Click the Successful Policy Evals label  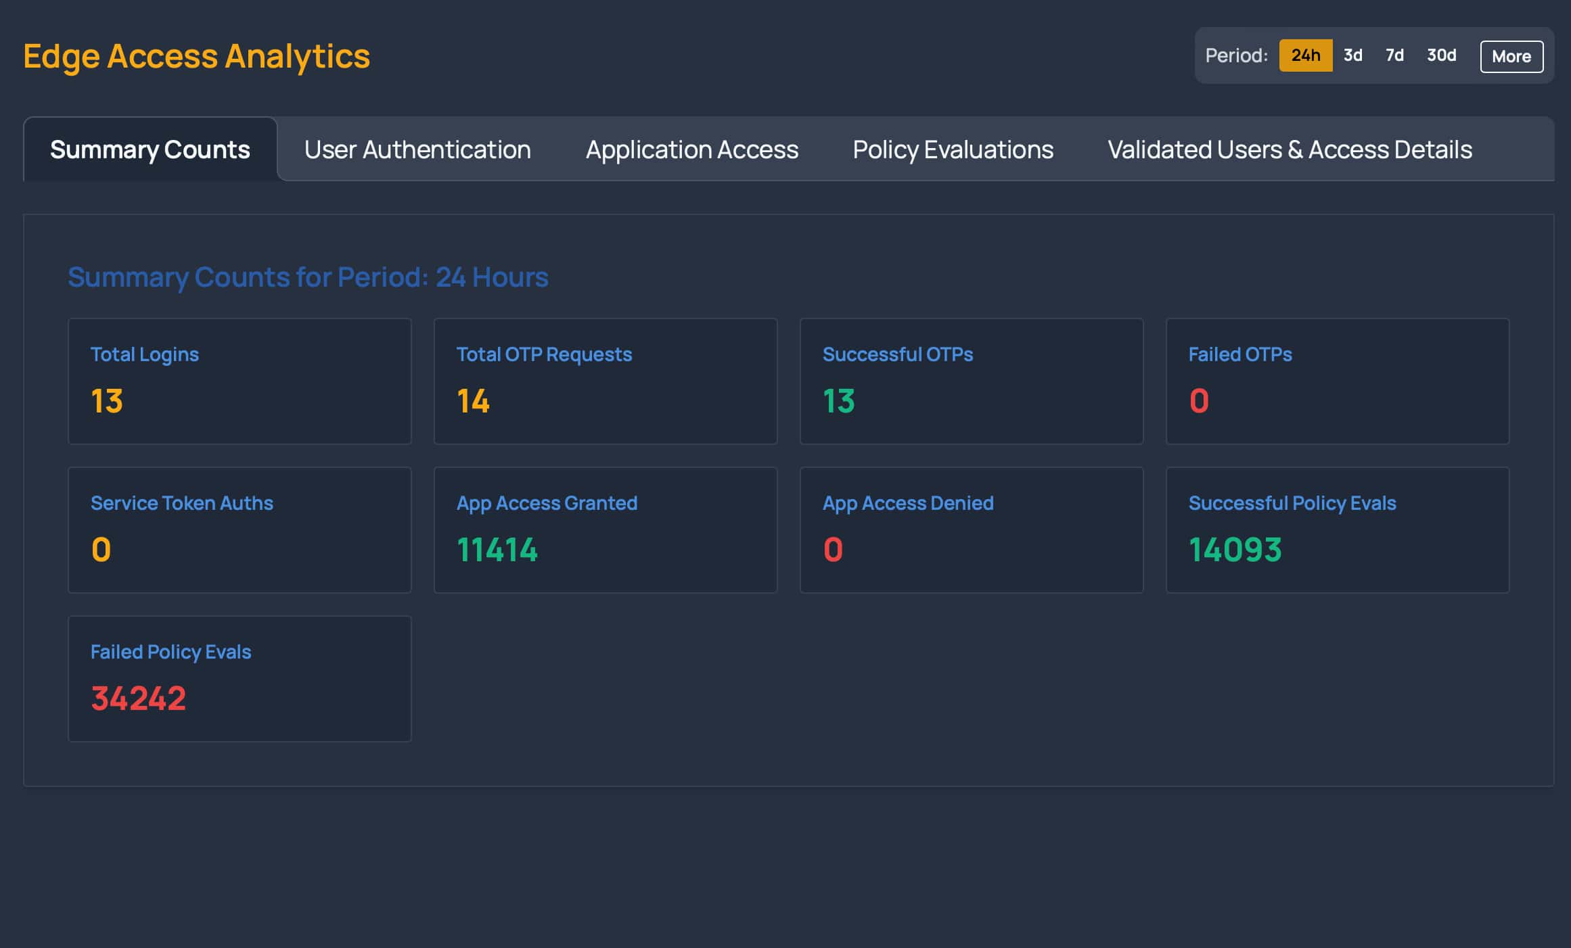[x=1292, y=503]
